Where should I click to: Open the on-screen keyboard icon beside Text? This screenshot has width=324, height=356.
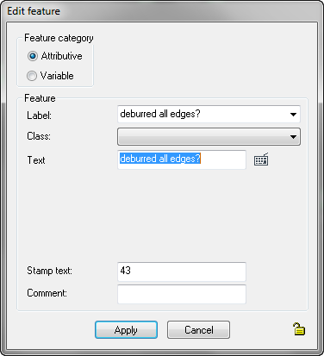[261, 159]
